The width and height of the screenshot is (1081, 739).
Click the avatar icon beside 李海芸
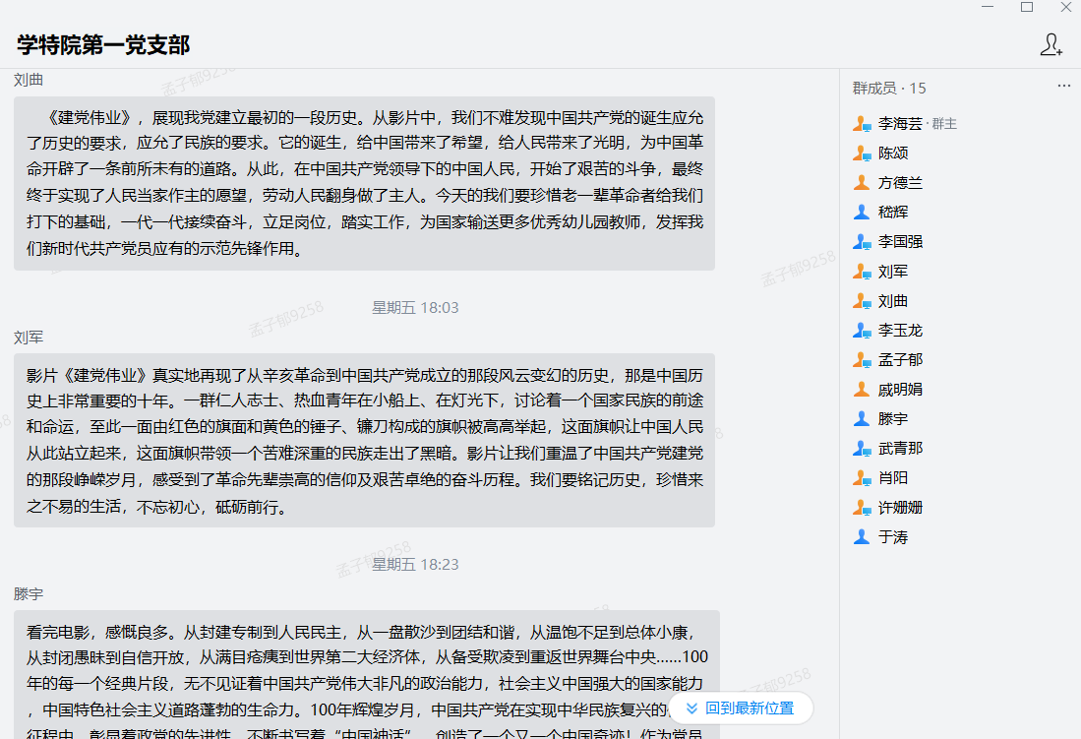point(862,124)
